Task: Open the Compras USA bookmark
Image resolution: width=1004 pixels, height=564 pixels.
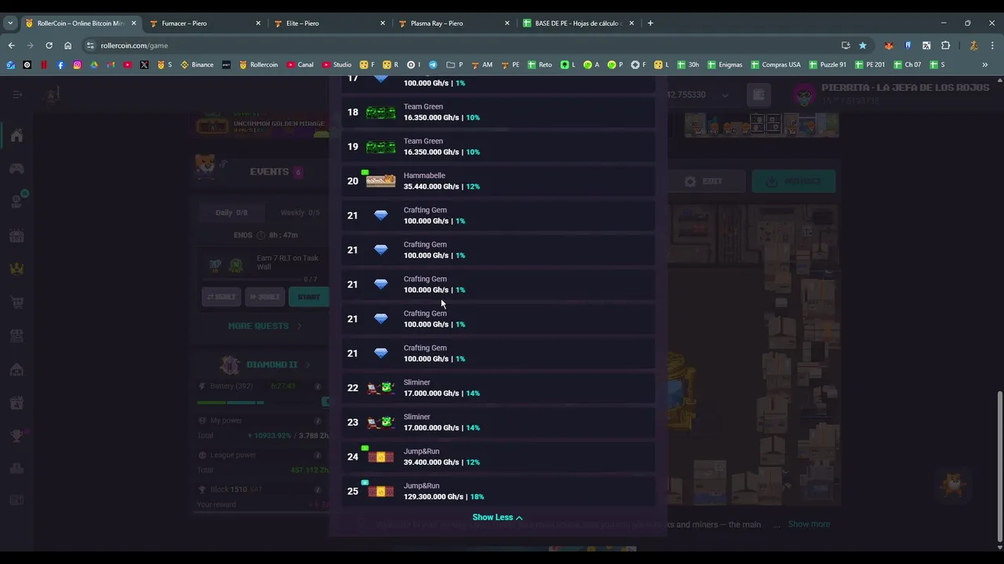Action: point(775,65)
